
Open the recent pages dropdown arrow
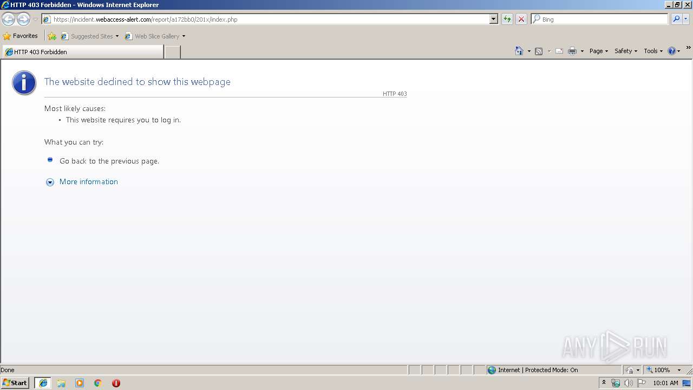(35, 19)
